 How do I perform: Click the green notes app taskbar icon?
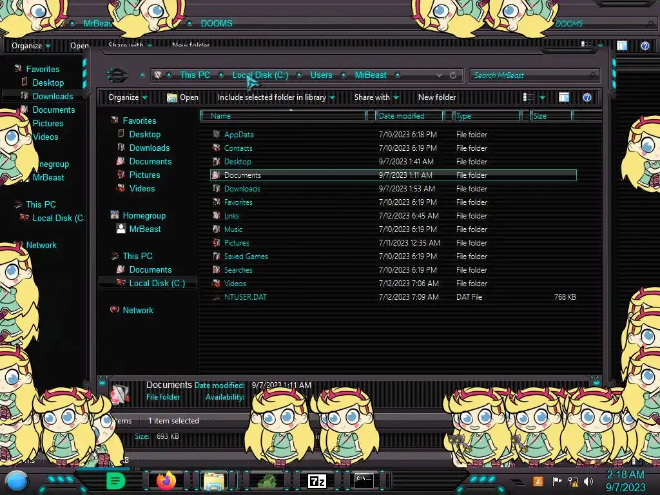(x=116, y=480)
